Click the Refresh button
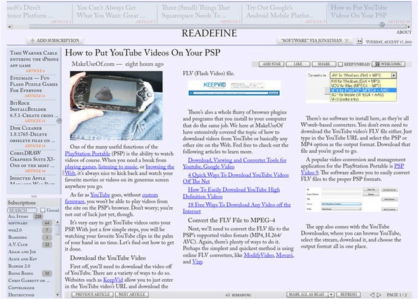 click(349, 295)
